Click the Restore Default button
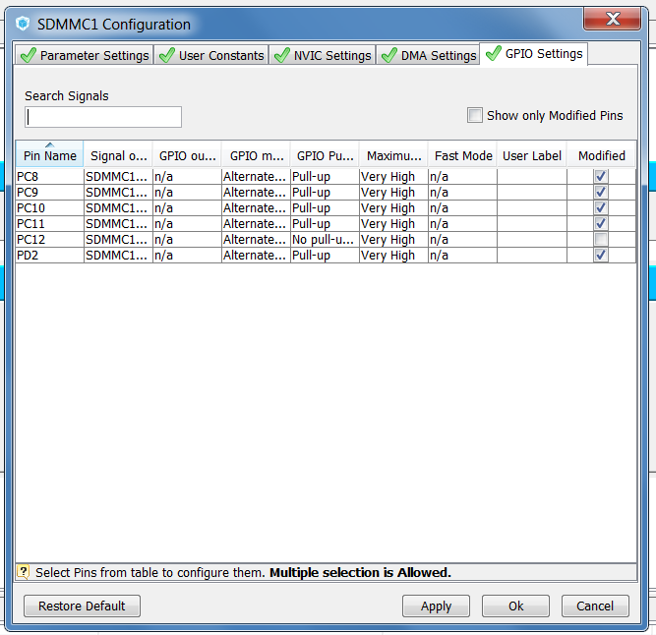Viewport: 656px width, 635px height. (x=82, y=606)
